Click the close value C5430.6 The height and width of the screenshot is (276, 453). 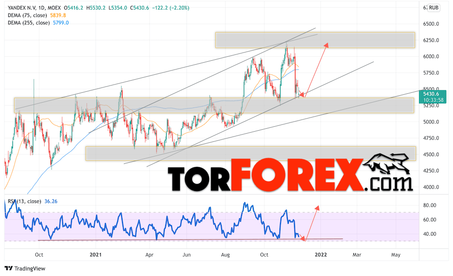[x=139, y=8]
